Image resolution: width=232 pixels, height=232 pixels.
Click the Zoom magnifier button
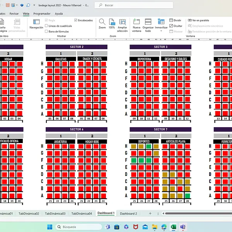pyautogui.click(x=102, y=24)
